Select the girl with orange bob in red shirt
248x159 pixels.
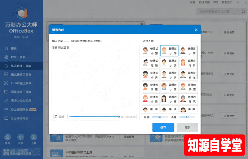pyautogui.click(x=151, y=99)
